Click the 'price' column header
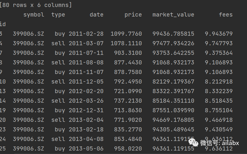 click(x=133, y=15)
